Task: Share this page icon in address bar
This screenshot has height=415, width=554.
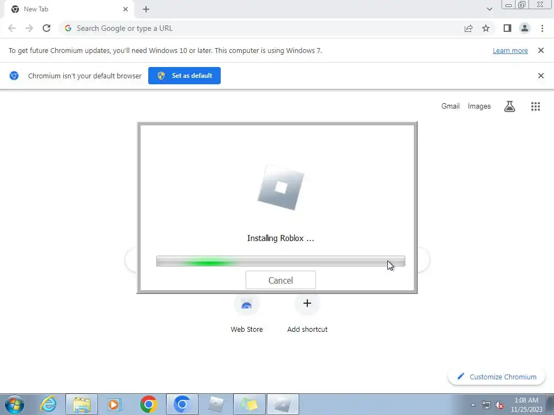Action: coord(469,28)
